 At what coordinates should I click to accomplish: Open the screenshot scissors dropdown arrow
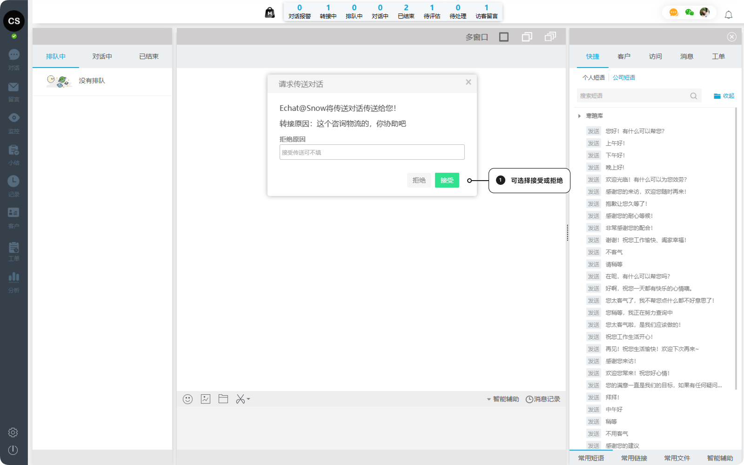pos(248,399)
